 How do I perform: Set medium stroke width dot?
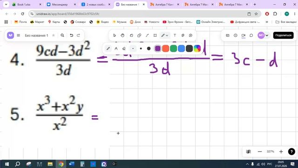[x=141, y=49]
